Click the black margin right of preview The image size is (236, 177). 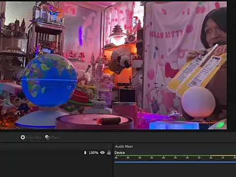[x=232, y=65]
